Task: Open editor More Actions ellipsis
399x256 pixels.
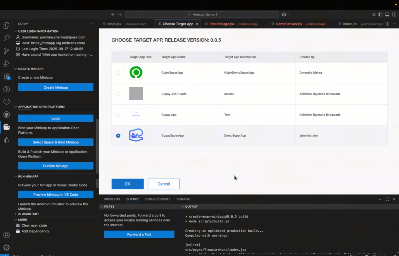Action: [394, 24]
